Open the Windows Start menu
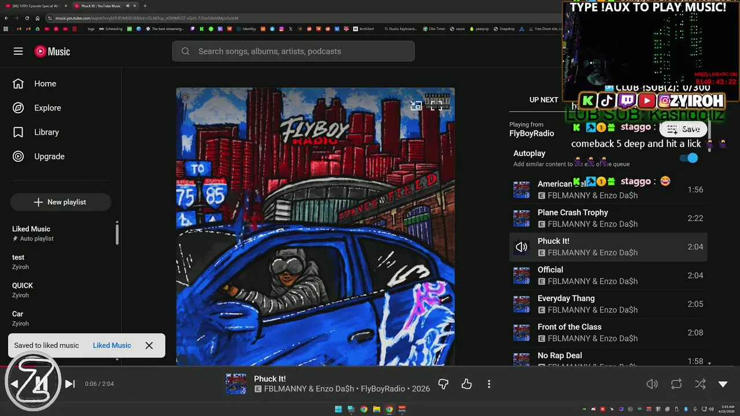The image size is (740, 416). 338,409
